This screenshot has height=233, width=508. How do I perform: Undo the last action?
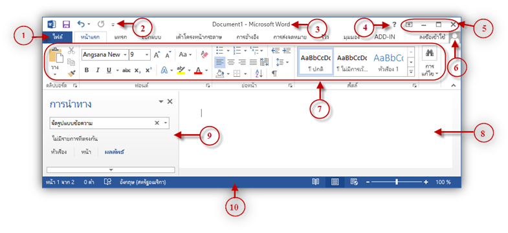coord(82,24)
